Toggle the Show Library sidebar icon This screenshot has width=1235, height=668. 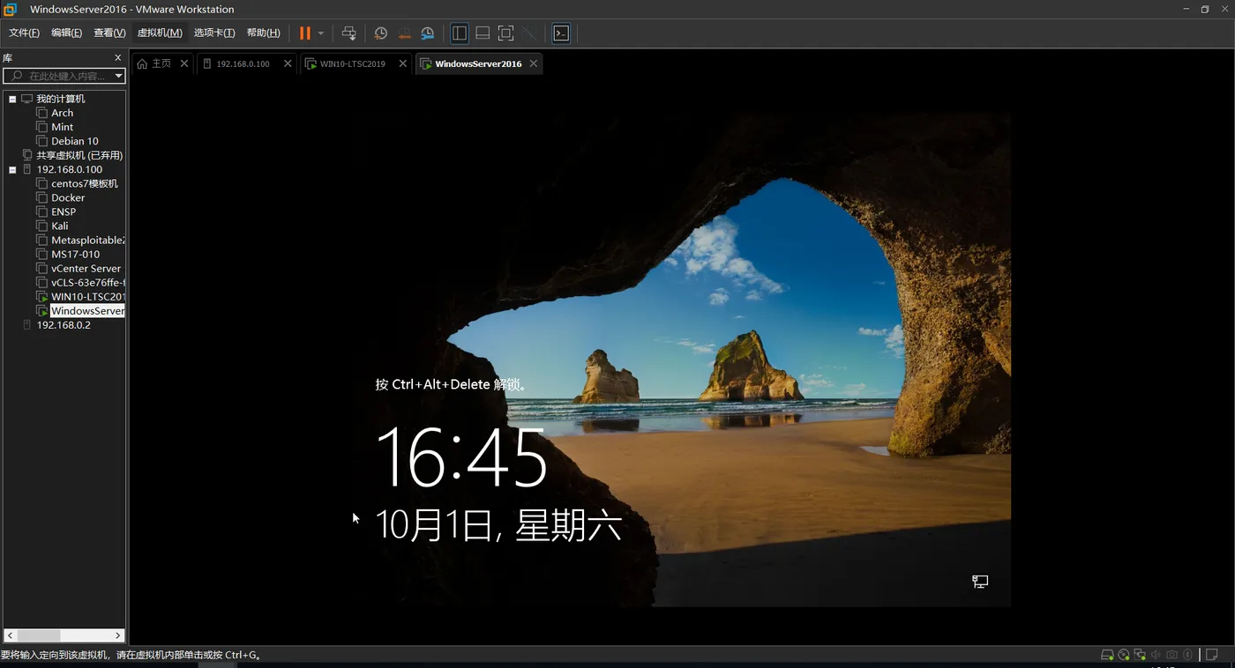[460, 33]
